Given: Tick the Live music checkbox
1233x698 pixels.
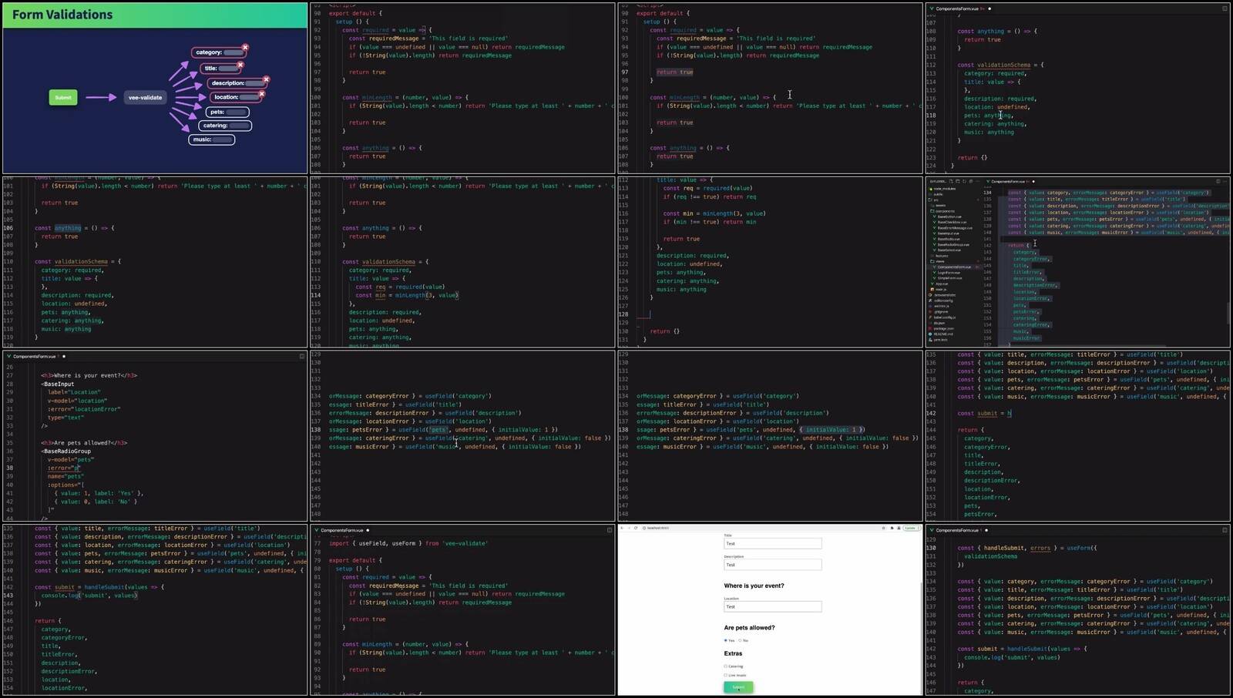Looking at the screenshot, I should point(726,675).
